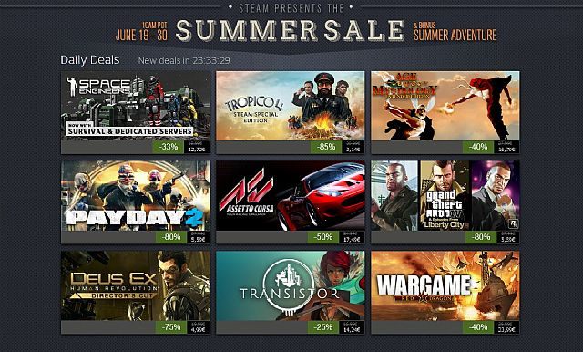Open the Transistor deal thumbnail

click(x=291, y=285)
